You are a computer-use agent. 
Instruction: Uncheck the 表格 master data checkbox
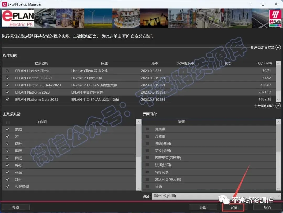(7, 129)
